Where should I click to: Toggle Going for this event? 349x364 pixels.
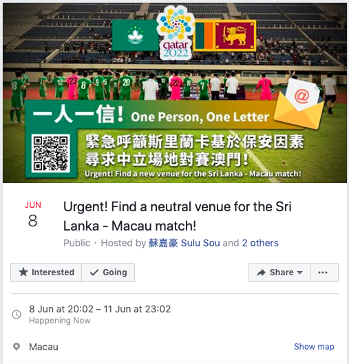(x=108, y=272)
